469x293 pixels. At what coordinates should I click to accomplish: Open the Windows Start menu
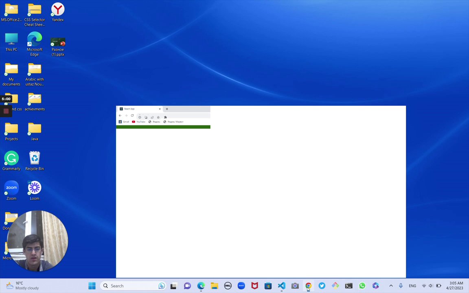point(92,286)
